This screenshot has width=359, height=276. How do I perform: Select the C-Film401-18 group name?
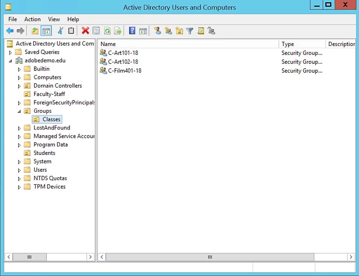125,71
